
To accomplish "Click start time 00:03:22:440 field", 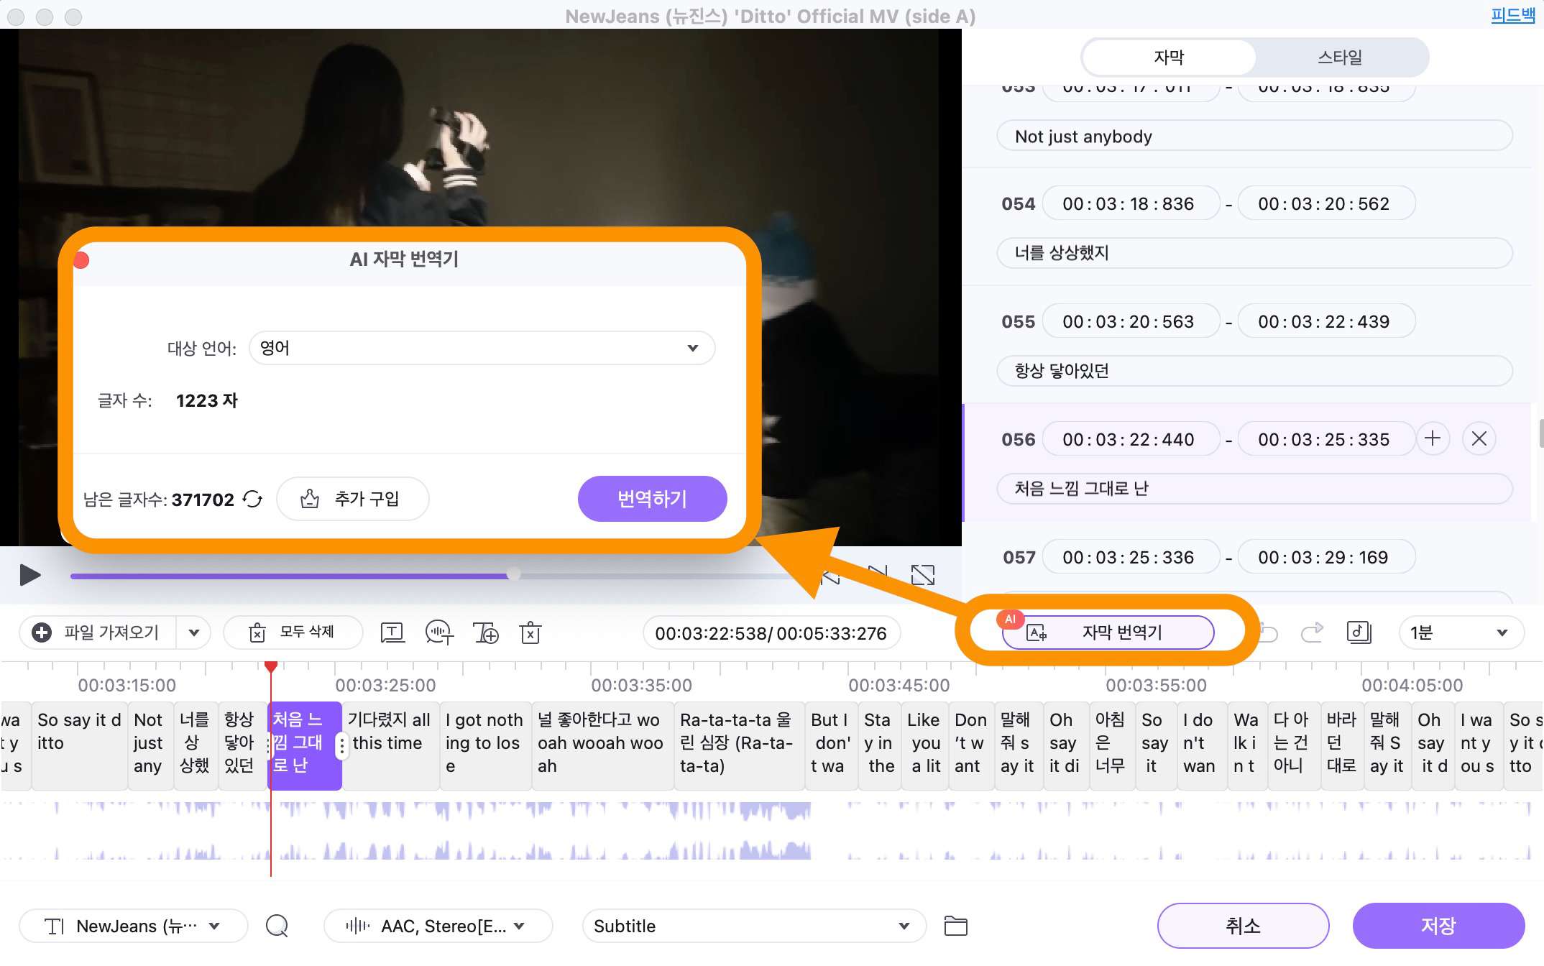I will point(1131,440).
